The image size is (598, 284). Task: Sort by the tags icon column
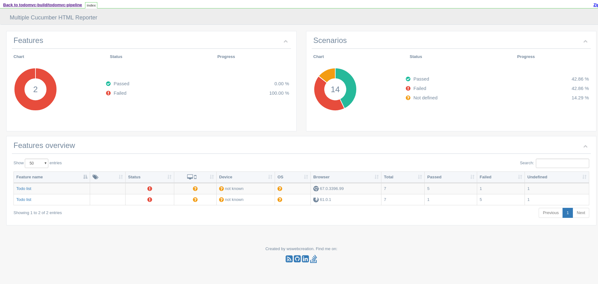107,177
